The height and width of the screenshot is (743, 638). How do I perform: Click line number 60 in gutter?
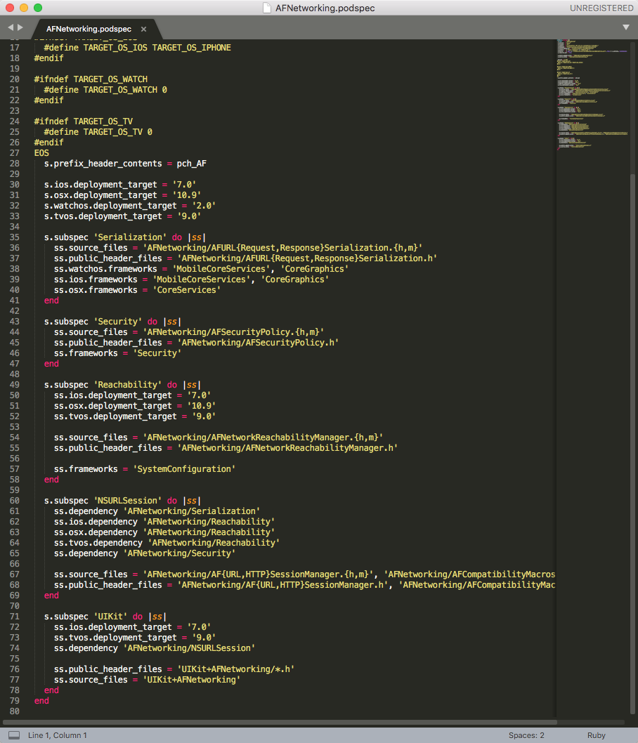[15, 501]
